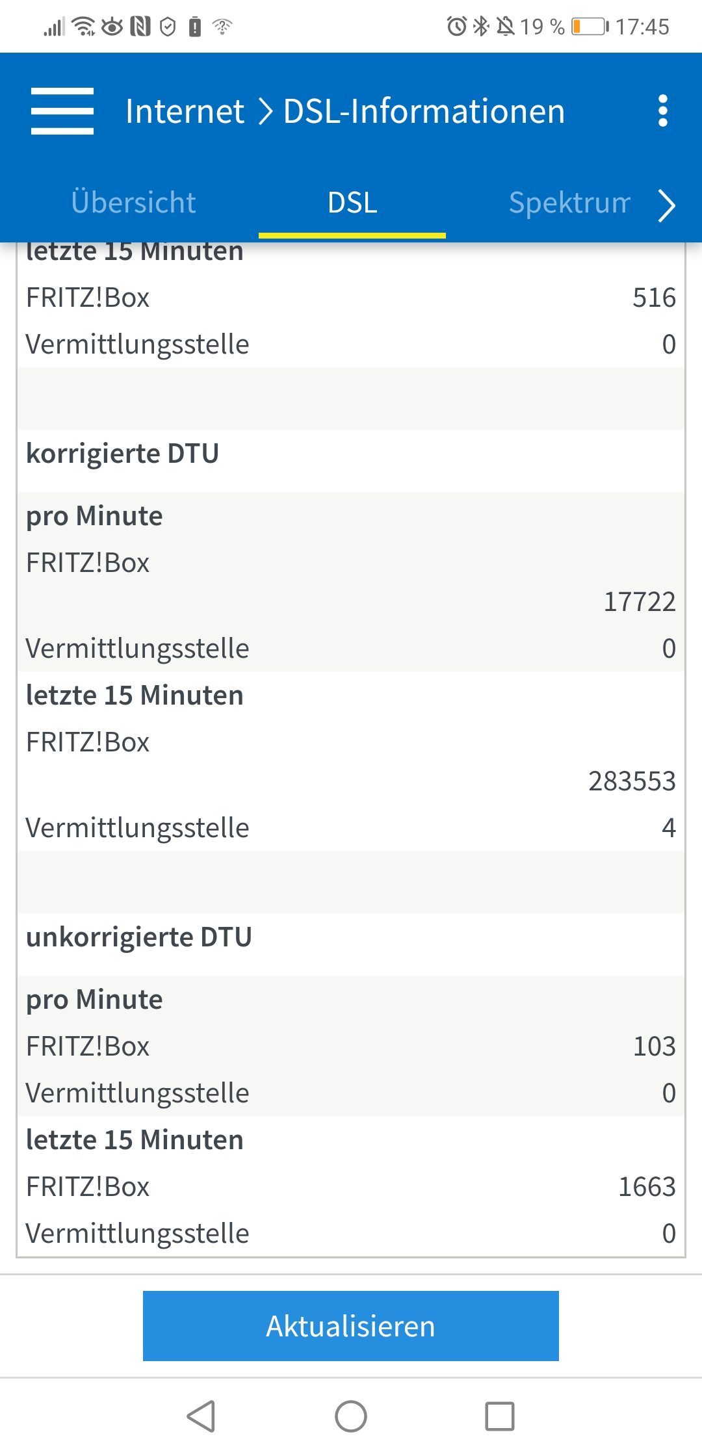Open the three-dot overflow menu
The width and height of the screenshot is (702, 1456).
click(662, 111)
